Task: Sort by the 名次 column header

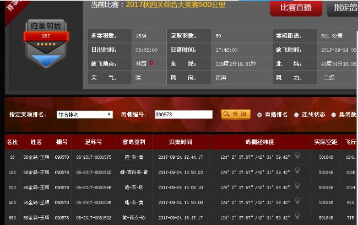Action: click(12, 142)
